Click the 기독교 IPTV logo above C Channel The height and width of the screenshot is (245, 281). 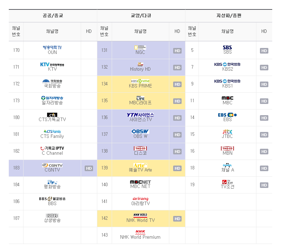(x=52, y=148)
